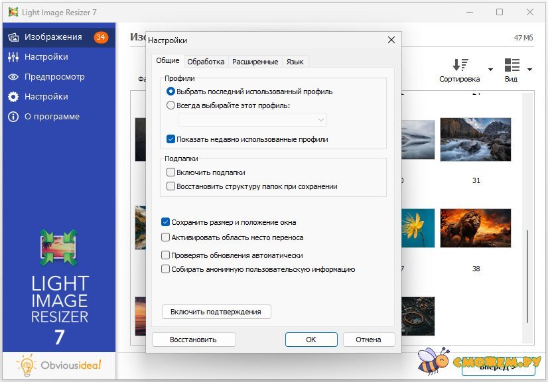Enable Включить подпапки checkbox

pyautogui.click(x=171, y=172)
